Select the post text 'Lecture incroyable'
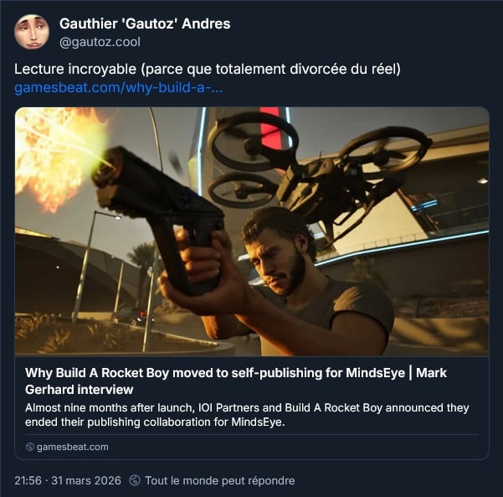The image size is (503, 497). 75,69
